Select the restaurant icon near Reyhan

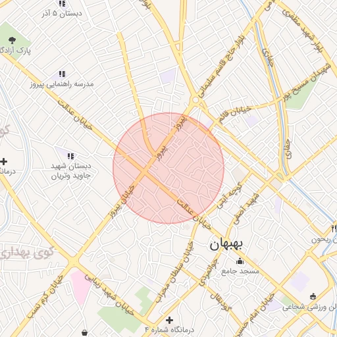click(x=334, y=229)
